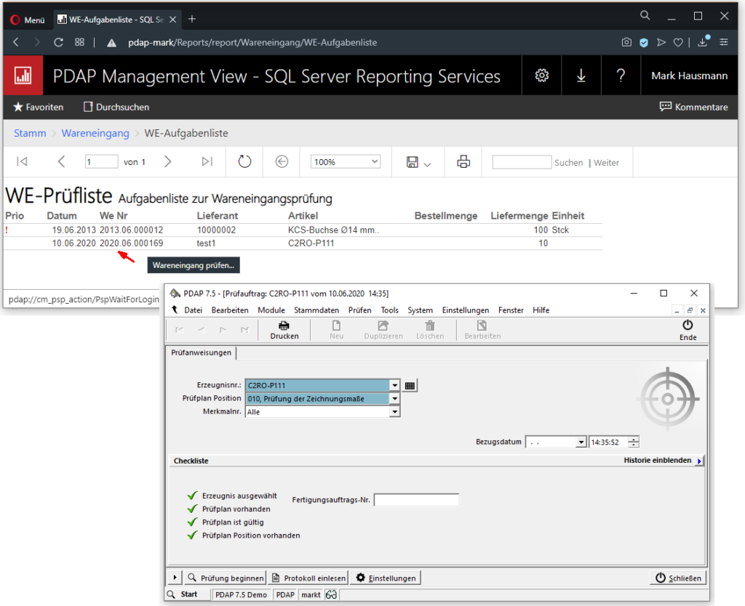Open Einstellungen menu in PDAP menu bar
The image size is (745, 606).
[465, 310]
